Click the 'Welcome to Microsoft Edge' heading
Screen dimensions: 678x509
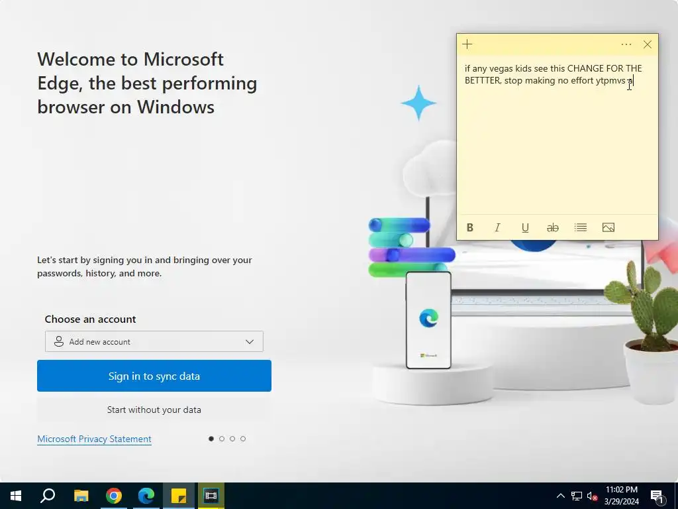pyautogui.click(x=147, y=83)
